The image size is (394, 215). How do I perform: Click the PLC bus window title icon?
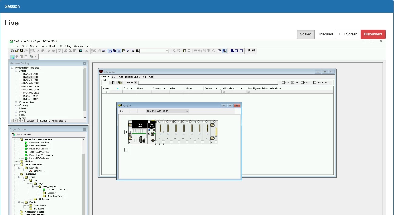pyautogui.click(x=120, y=106)
